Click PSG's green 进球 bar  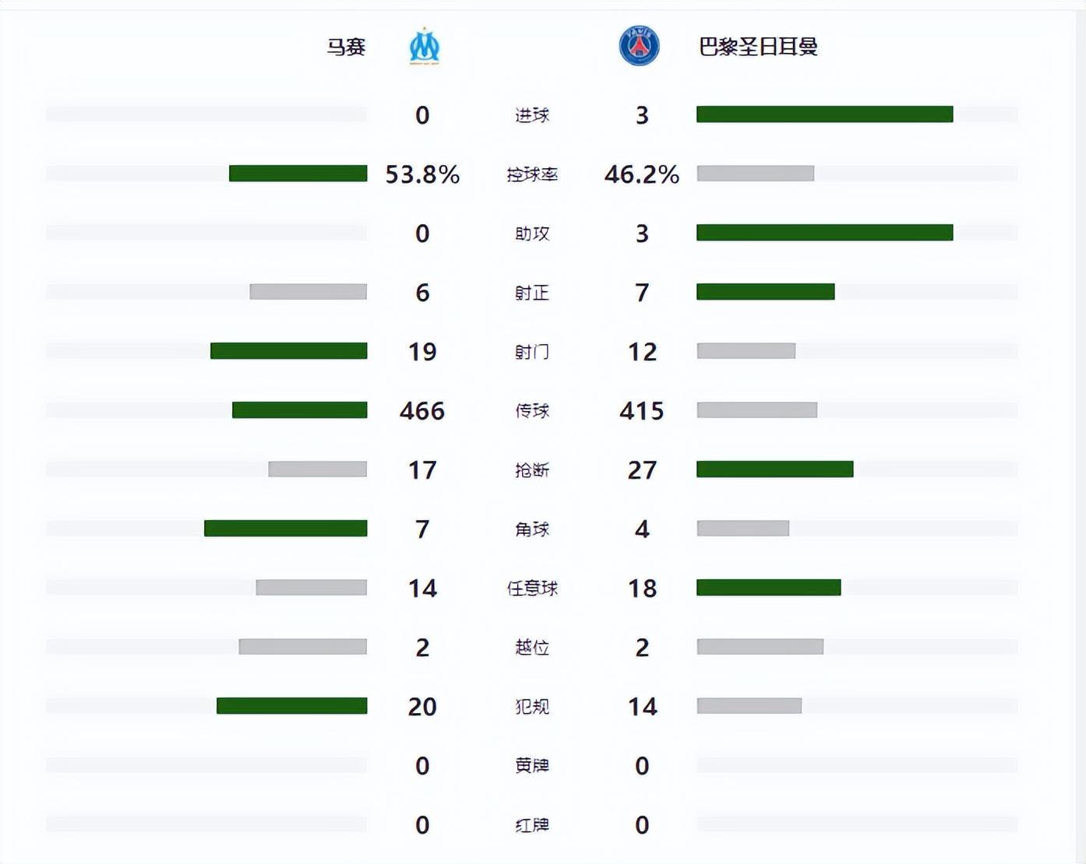[824, 114]
